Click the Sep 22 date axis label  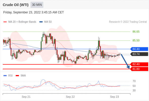tap(70, 97)
